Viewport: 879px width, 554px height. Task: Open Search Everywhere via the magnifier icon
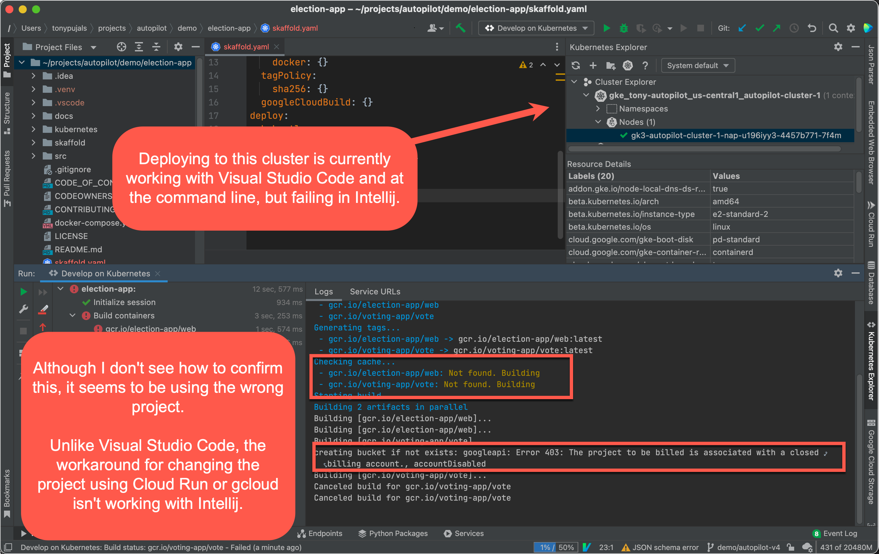point(833,28)
